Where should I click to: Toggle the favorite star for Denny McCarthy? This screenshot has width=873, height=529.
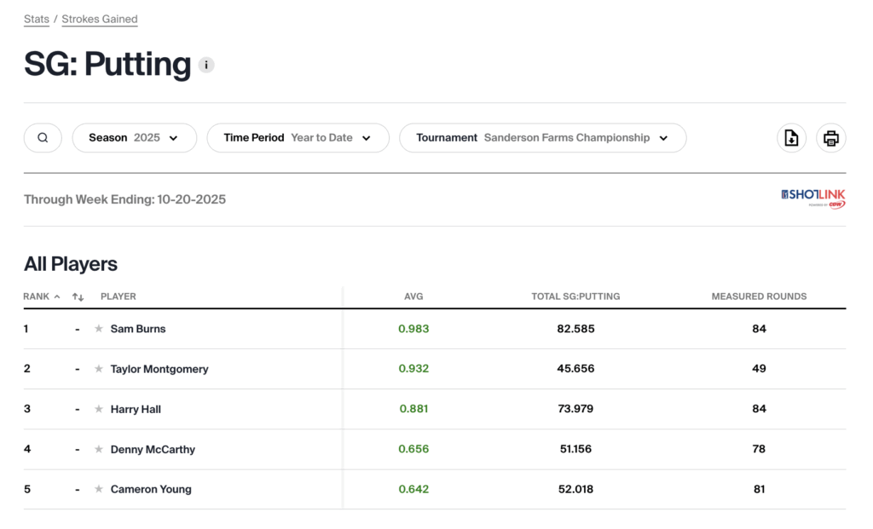tap(99, 449)
